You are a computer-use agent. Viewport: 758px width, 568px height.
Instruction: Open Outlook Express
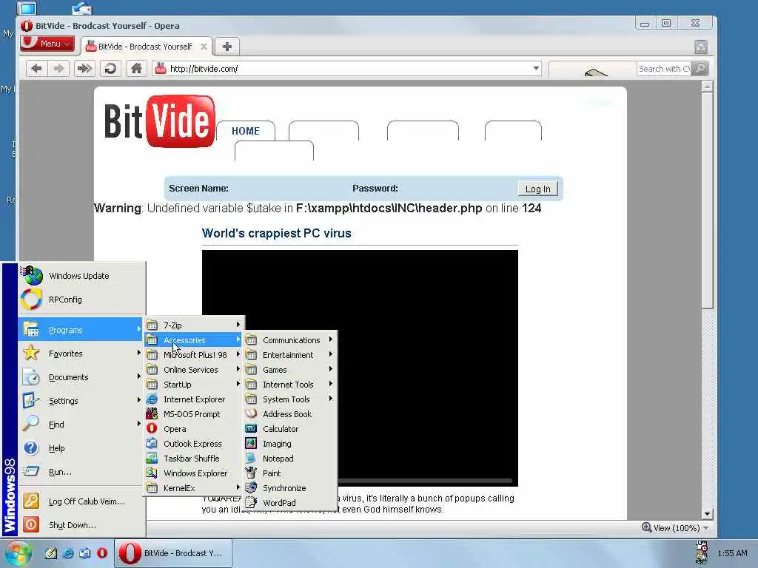click(x=193, y=444)
